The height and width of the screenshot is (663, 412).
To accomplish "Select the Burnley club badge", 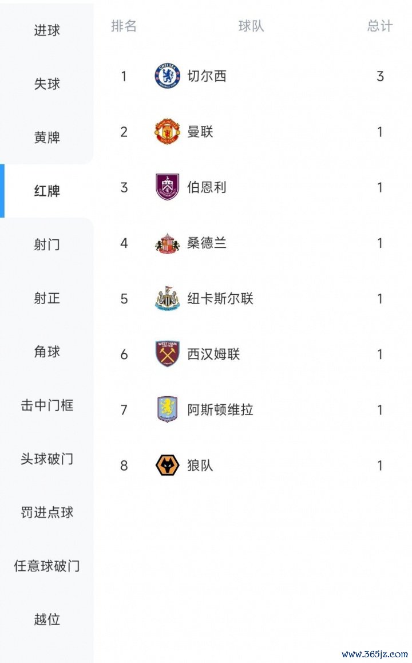I will click(167, 187).
